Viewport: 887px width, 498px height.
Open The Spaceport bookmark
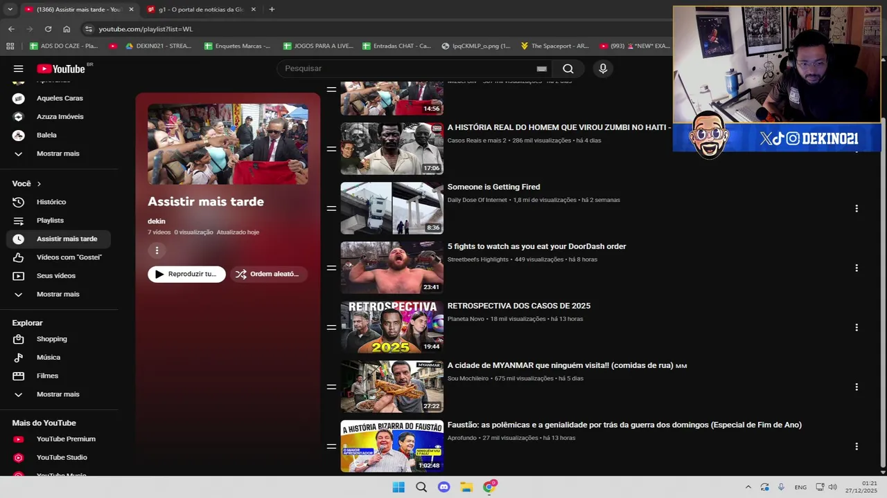pos(555,46)
